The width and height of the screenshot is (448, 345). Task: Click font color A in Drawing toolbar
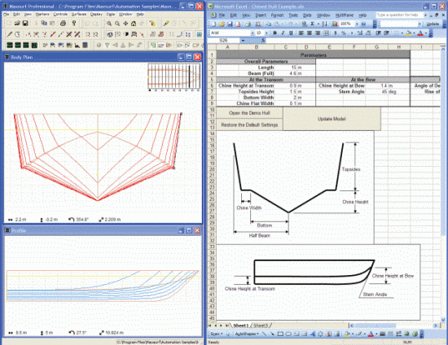[x=371, y=334]
